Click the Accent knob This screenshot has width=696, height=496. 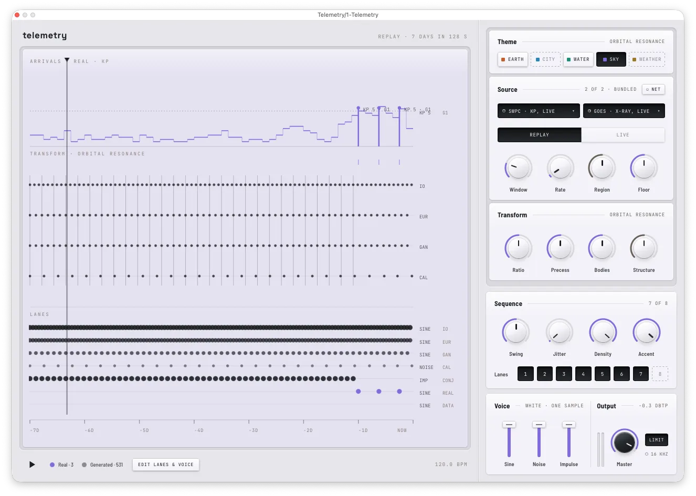(646, 332)
